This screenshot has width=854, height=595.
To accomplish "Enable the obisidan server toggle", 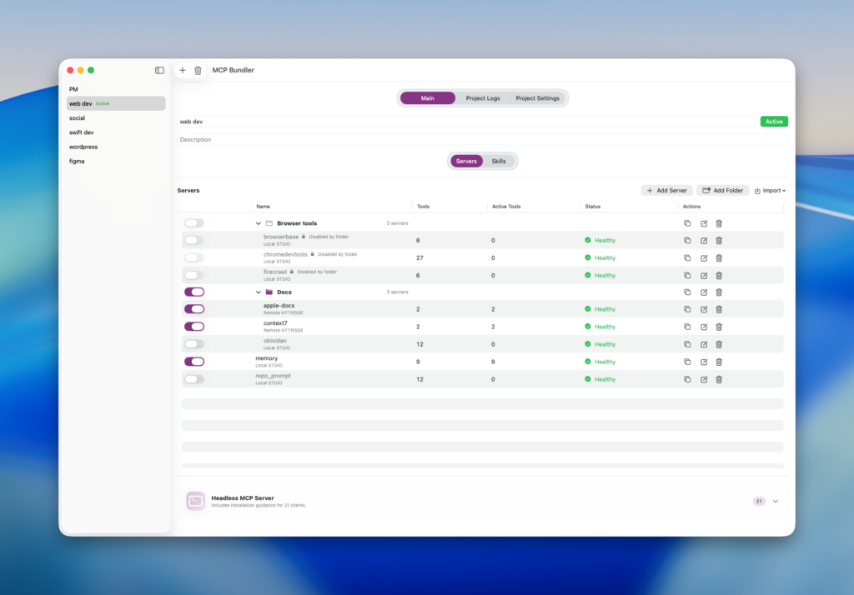I will [x=194, y=344].
